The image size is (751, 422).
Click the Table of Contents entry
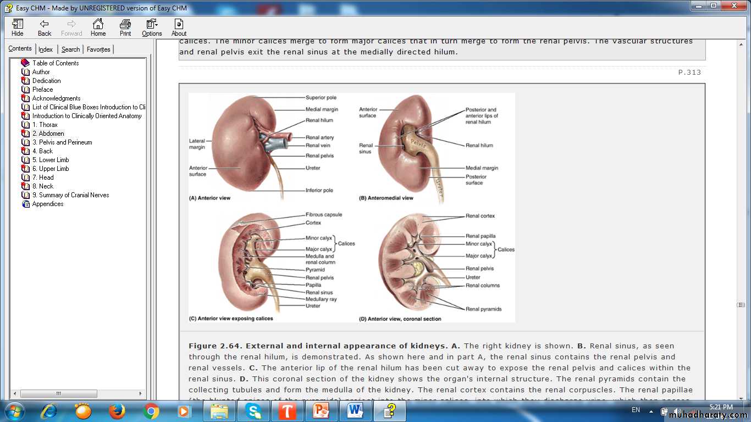pos(55,63)
